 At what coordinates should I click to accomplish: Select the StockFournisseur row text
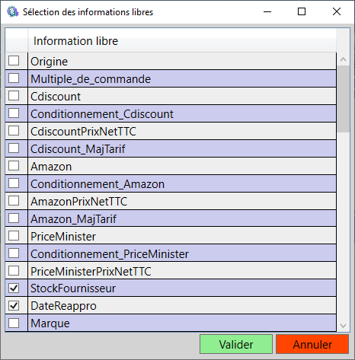(73, 288)
